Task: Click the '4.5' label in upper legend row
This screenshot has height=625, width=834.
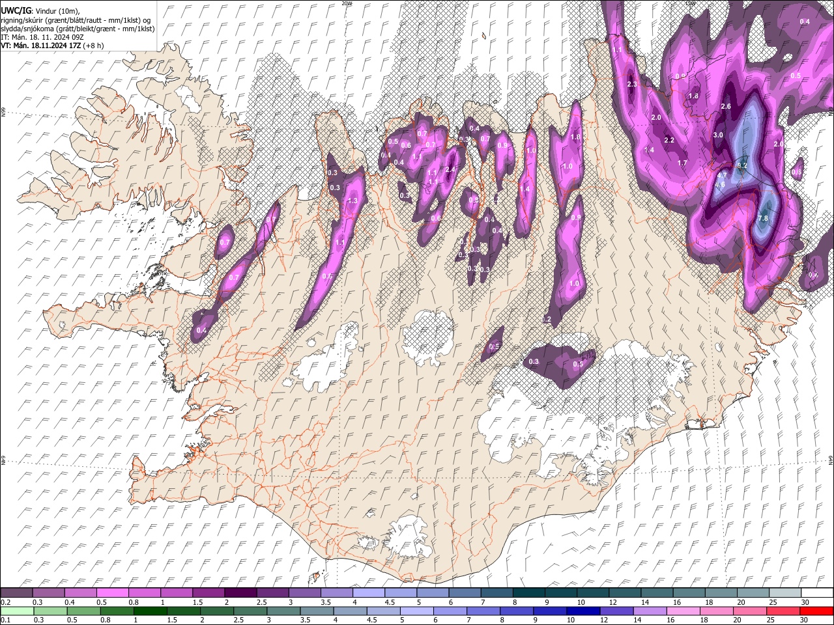Action: 390,602
